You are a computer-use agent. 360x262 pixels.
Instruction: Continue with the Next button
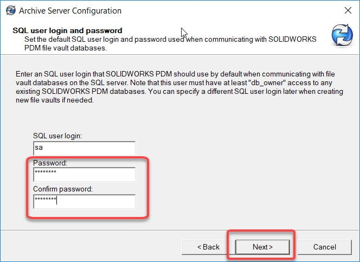coord(262,247)
